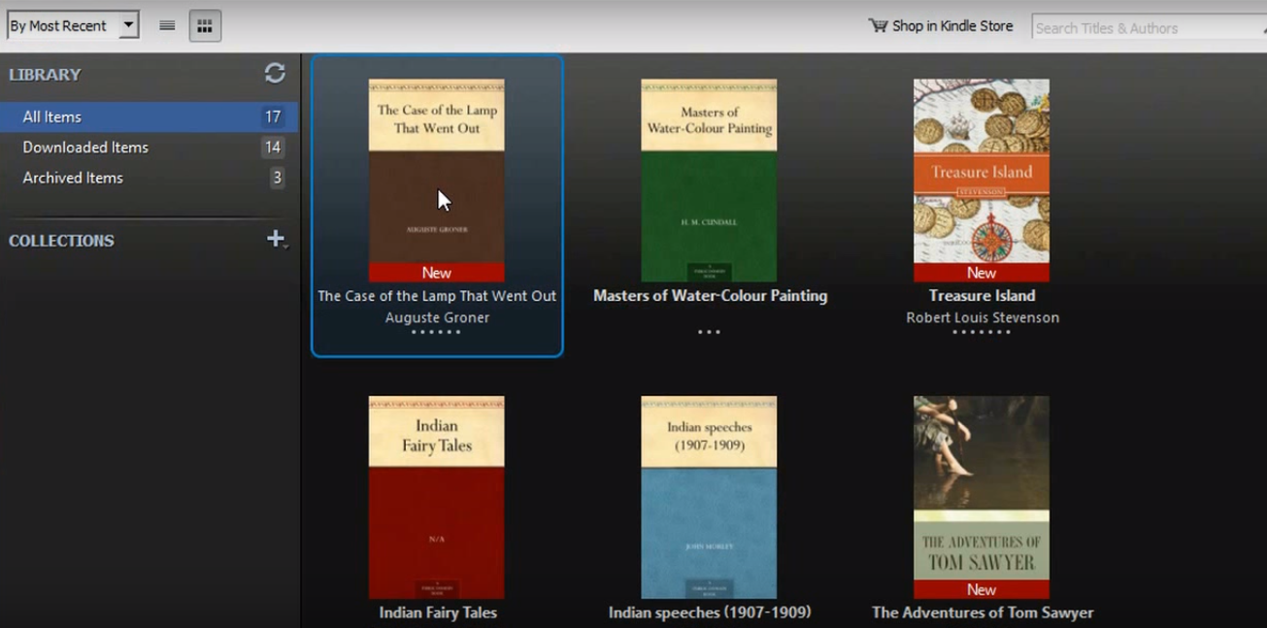Click the New badge on the Lamp That Went Out cover
The image size is (1267, 628).
(437, 273)
